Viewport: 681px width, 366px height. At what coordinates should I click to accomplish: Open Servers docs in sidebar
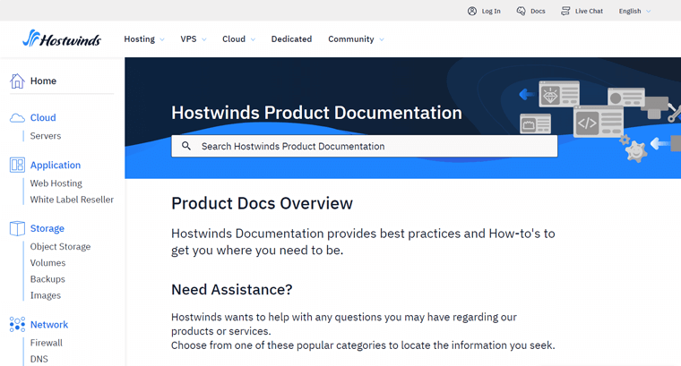pyautogui.click(x=46, y=136)
